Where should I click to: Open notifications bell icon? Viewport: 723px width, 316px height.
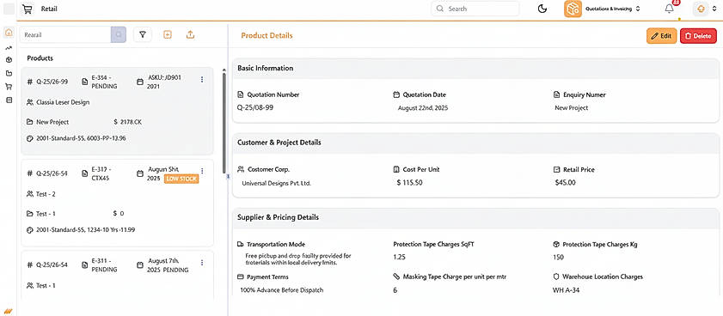[670, 9]
